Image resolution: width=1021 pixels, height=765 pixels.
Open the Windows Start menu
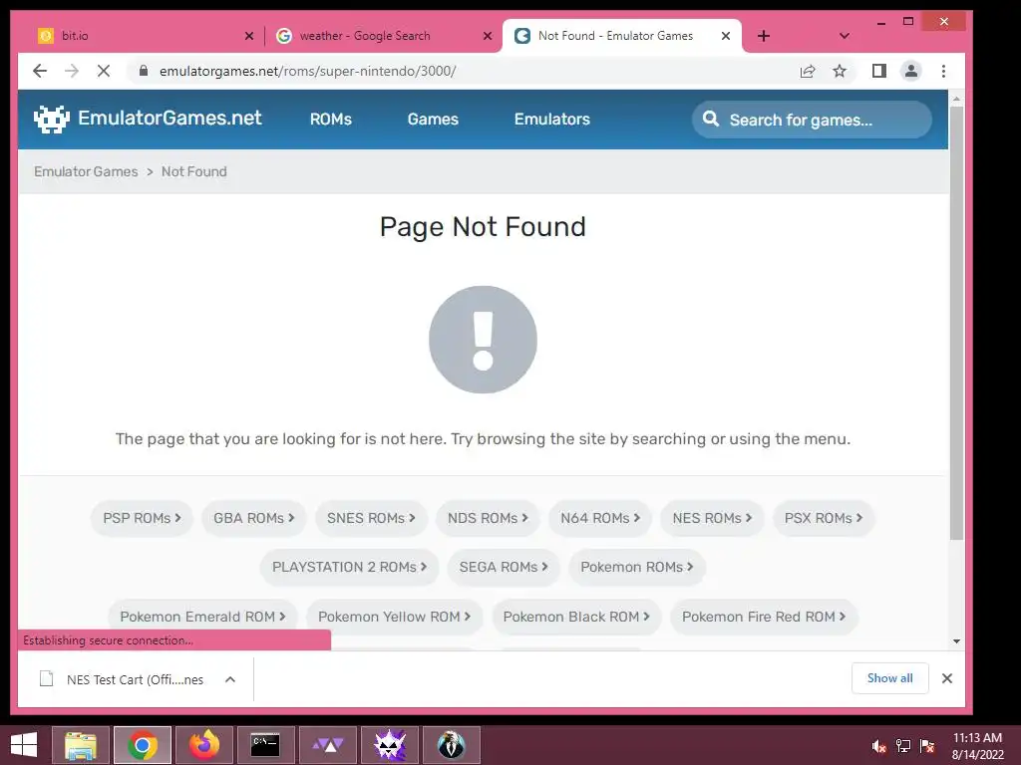click(24, 745)
